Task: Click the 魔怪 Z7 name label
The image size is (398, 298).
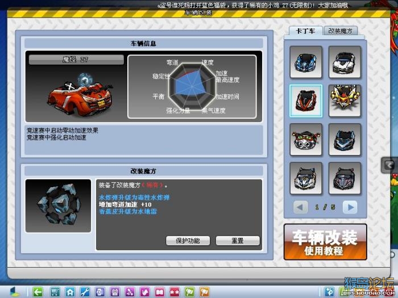Action: 76,60
